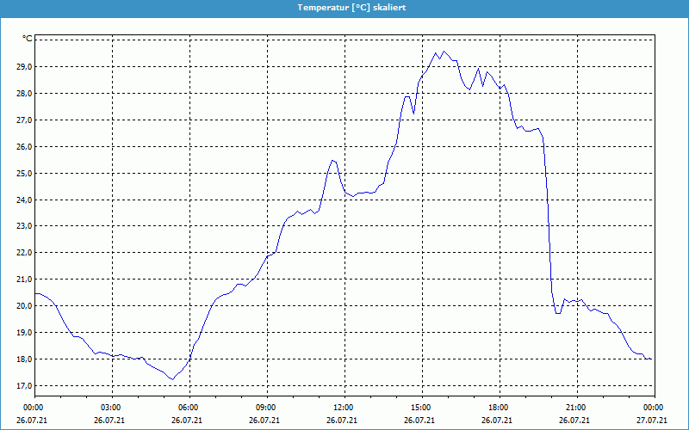689x430 pixels.
Task: Select the 18:00 time axis label
Action: coord(499,408)
